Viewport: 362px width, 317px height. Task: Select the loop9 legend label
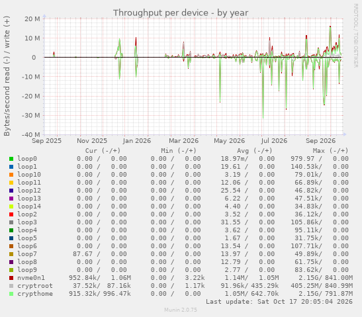27,270
